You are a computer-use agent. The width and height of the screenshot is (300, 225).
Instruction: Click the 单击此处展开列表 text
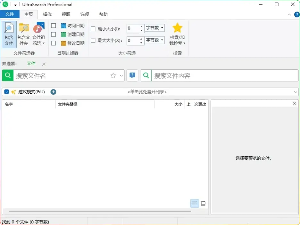point(147,92)
